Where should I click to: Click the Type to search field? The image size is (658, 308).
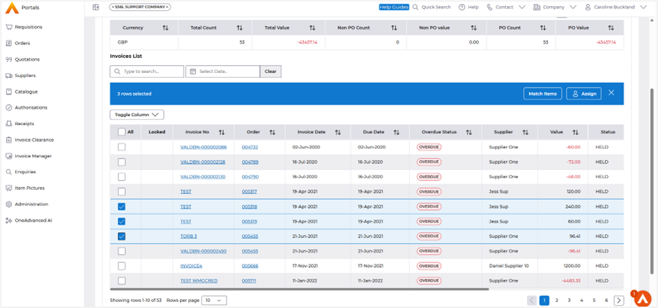pos(147,72)
